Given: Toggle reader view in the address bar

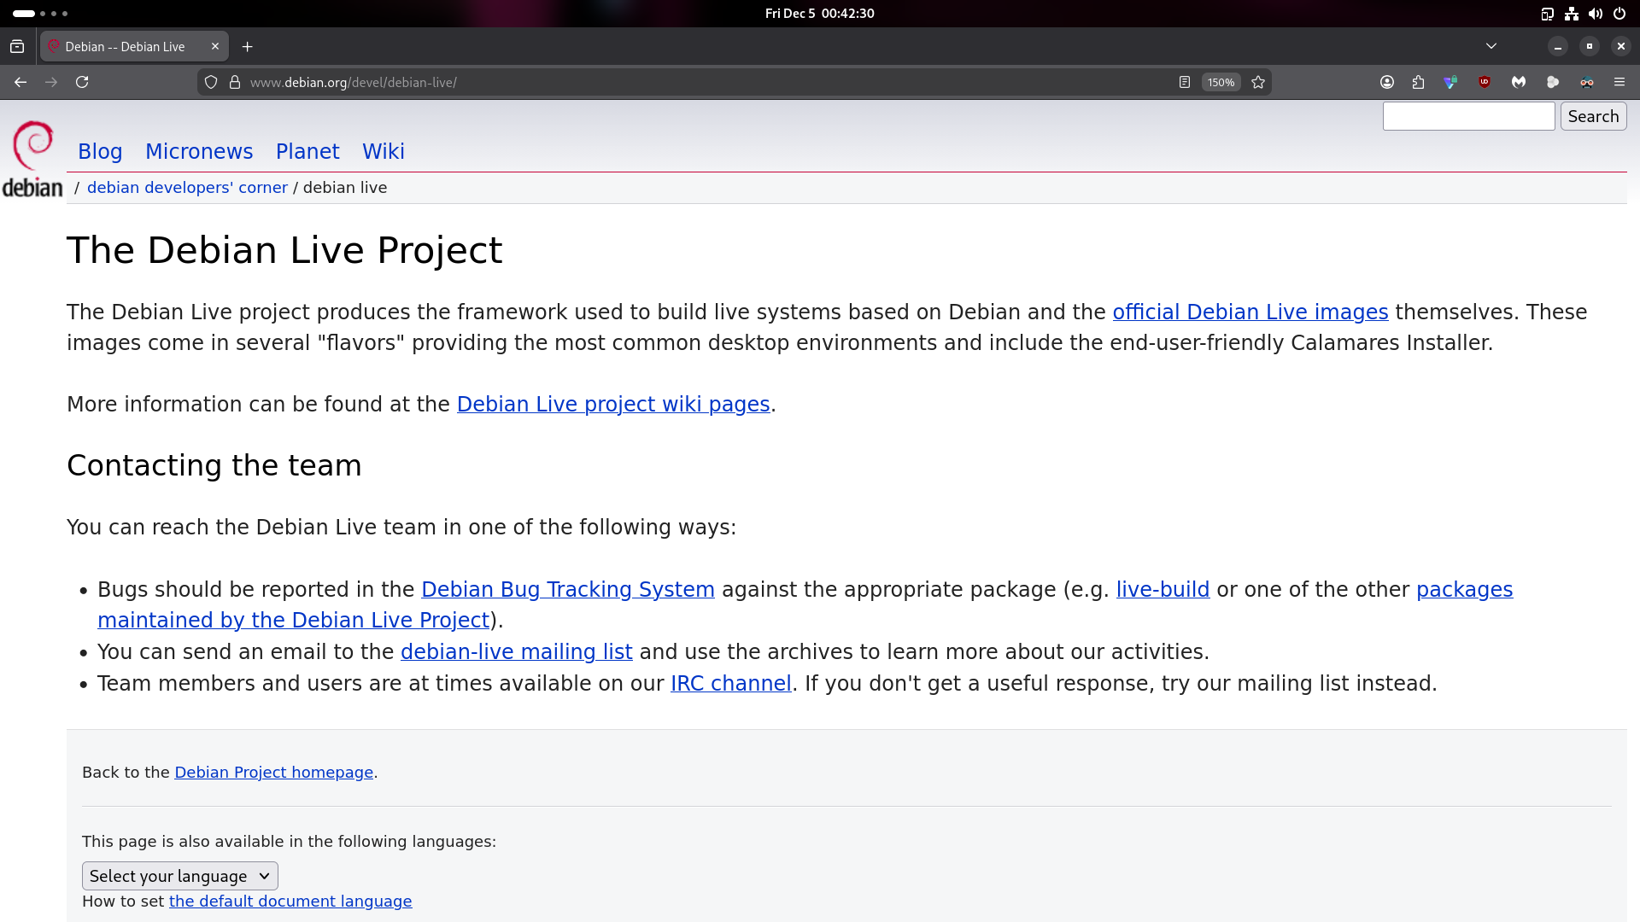Looking at the screenshot, I should pos(1185,82).
